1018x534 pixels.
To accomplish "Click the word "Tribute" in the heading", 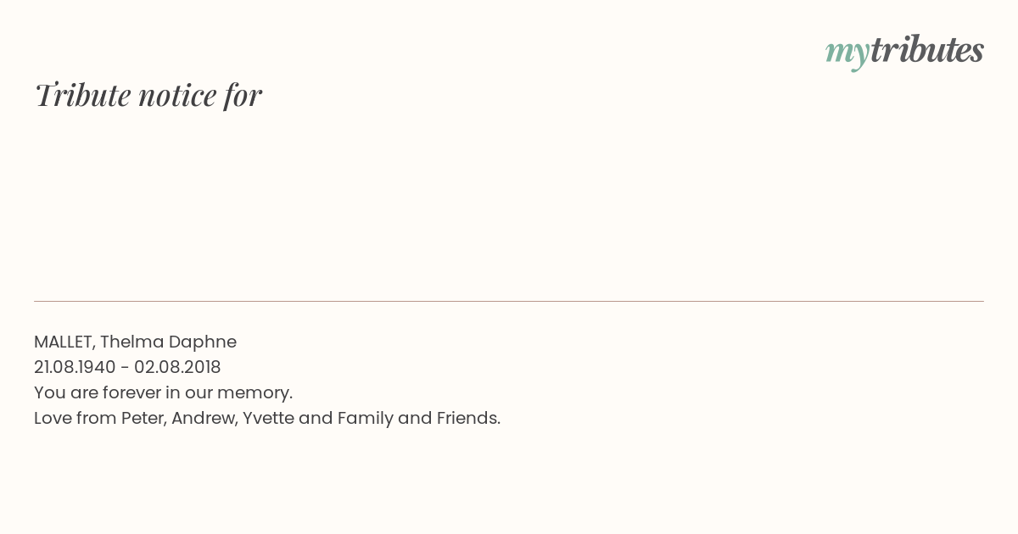I will [83, 95].
